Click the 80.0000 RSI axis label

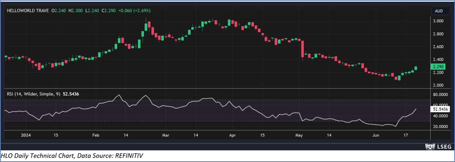(x=441, y=95)
